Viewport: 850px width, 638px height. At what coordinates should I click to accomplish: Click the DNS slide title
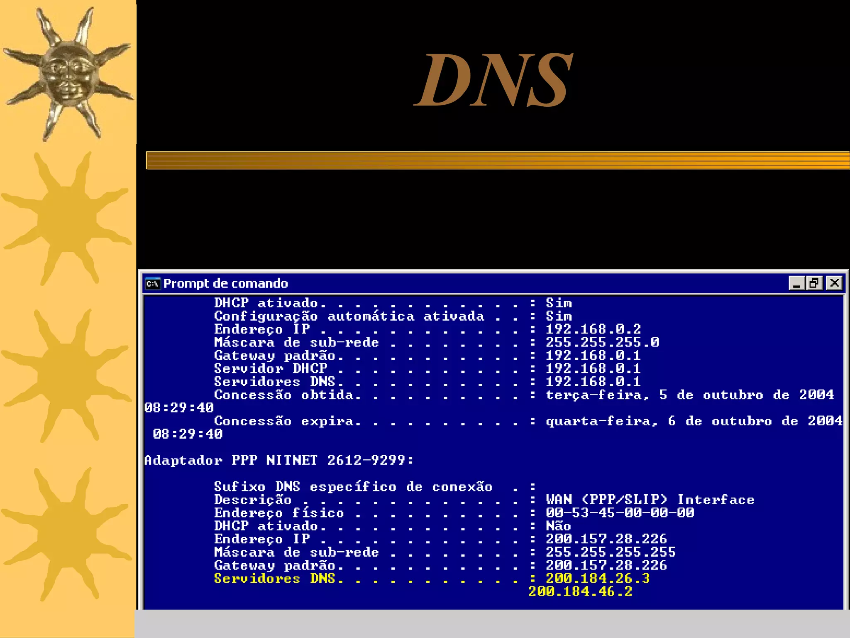tap(494, 79)
